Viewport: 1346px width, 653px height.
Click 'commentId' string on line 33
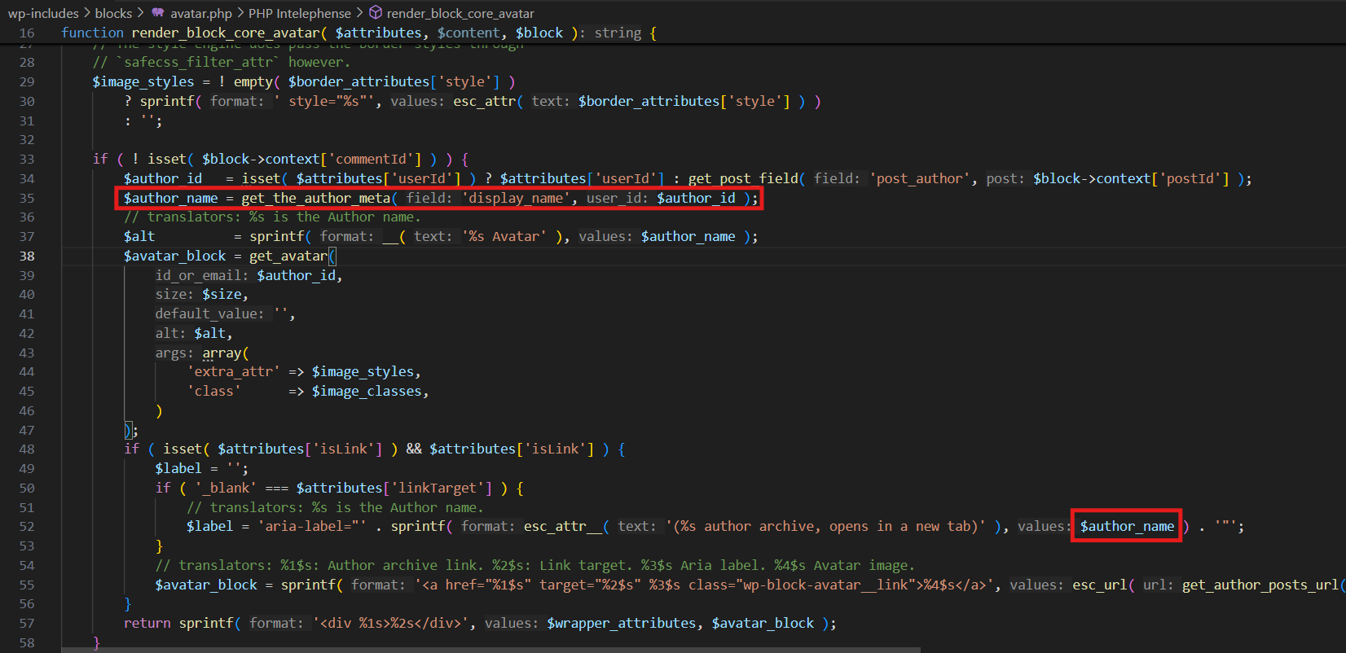click(x=375, y=159)
